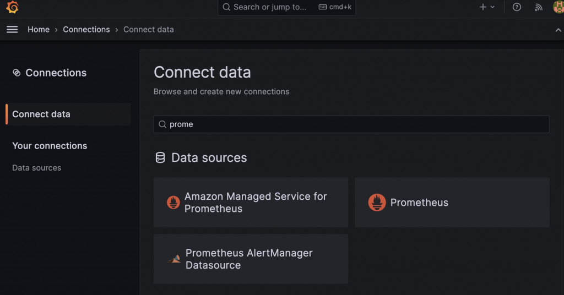Click the Prometheus flame logo icon
Screen dimensions: 564x295
(x=377, y=203)
